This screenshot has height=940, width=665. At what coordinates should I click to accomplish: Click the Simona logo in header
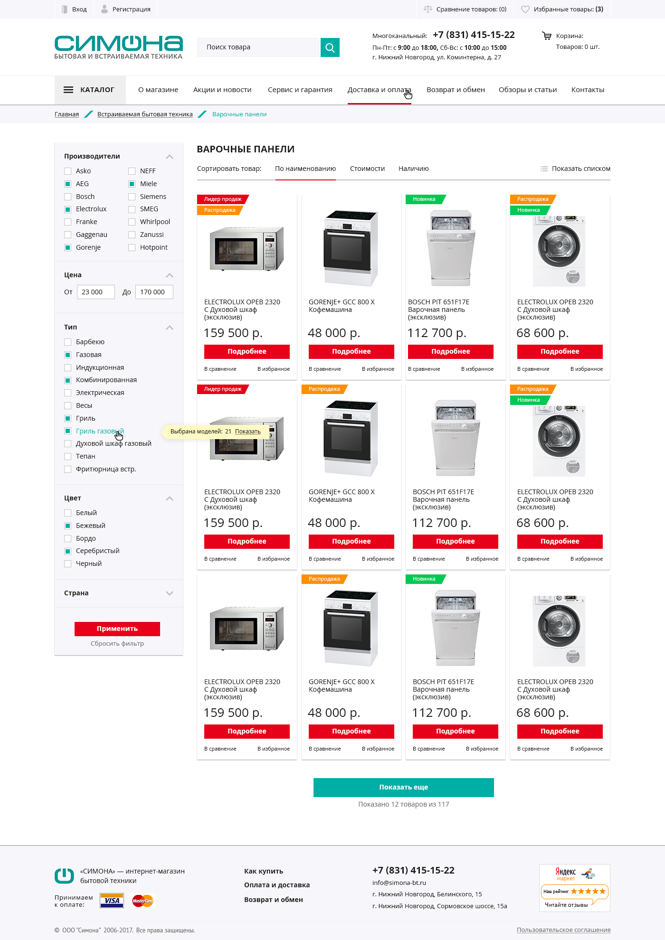[119, 47]
